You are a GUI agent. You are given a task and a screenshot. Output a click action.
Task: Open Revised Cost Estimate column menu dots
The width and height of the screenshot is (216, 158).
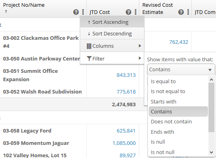[188, 12]
